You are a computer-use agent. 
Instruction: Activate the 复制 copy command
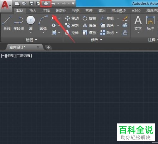pos(72,26)
